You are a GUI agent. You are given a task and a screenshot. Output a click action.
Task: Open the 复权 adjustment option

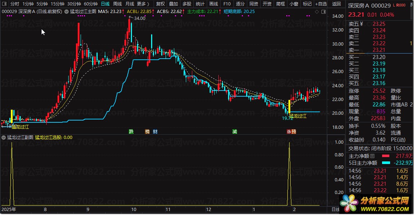pos(161,4)
